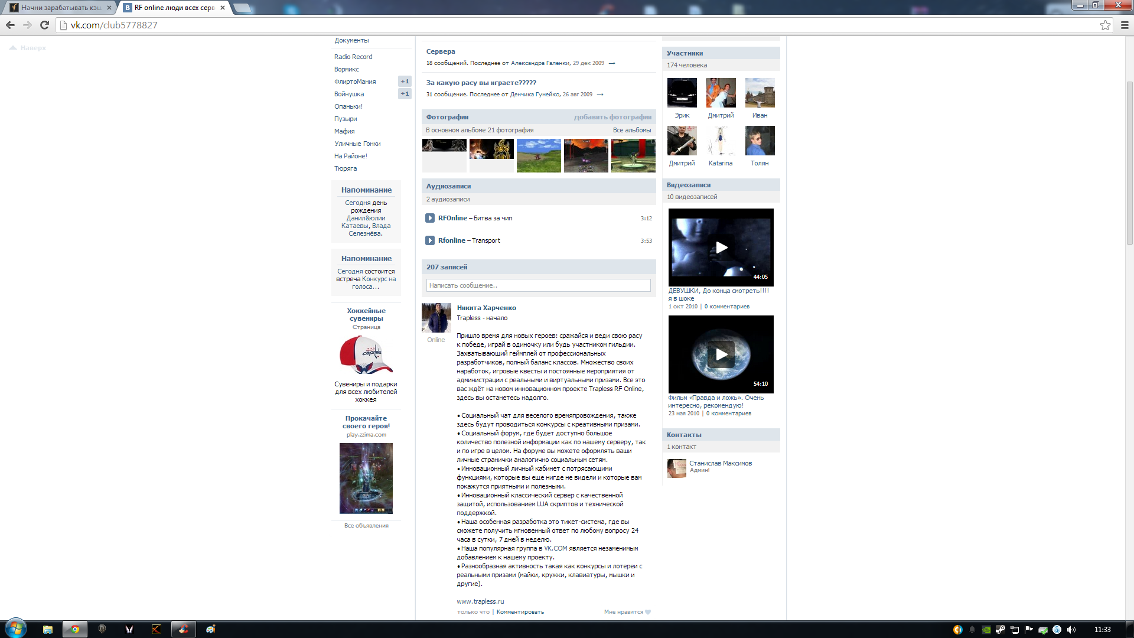The height and width of the screenshot is (638, 1134).
Task: Open Windows Explorer from taskbar
Action: pos(48,629)
